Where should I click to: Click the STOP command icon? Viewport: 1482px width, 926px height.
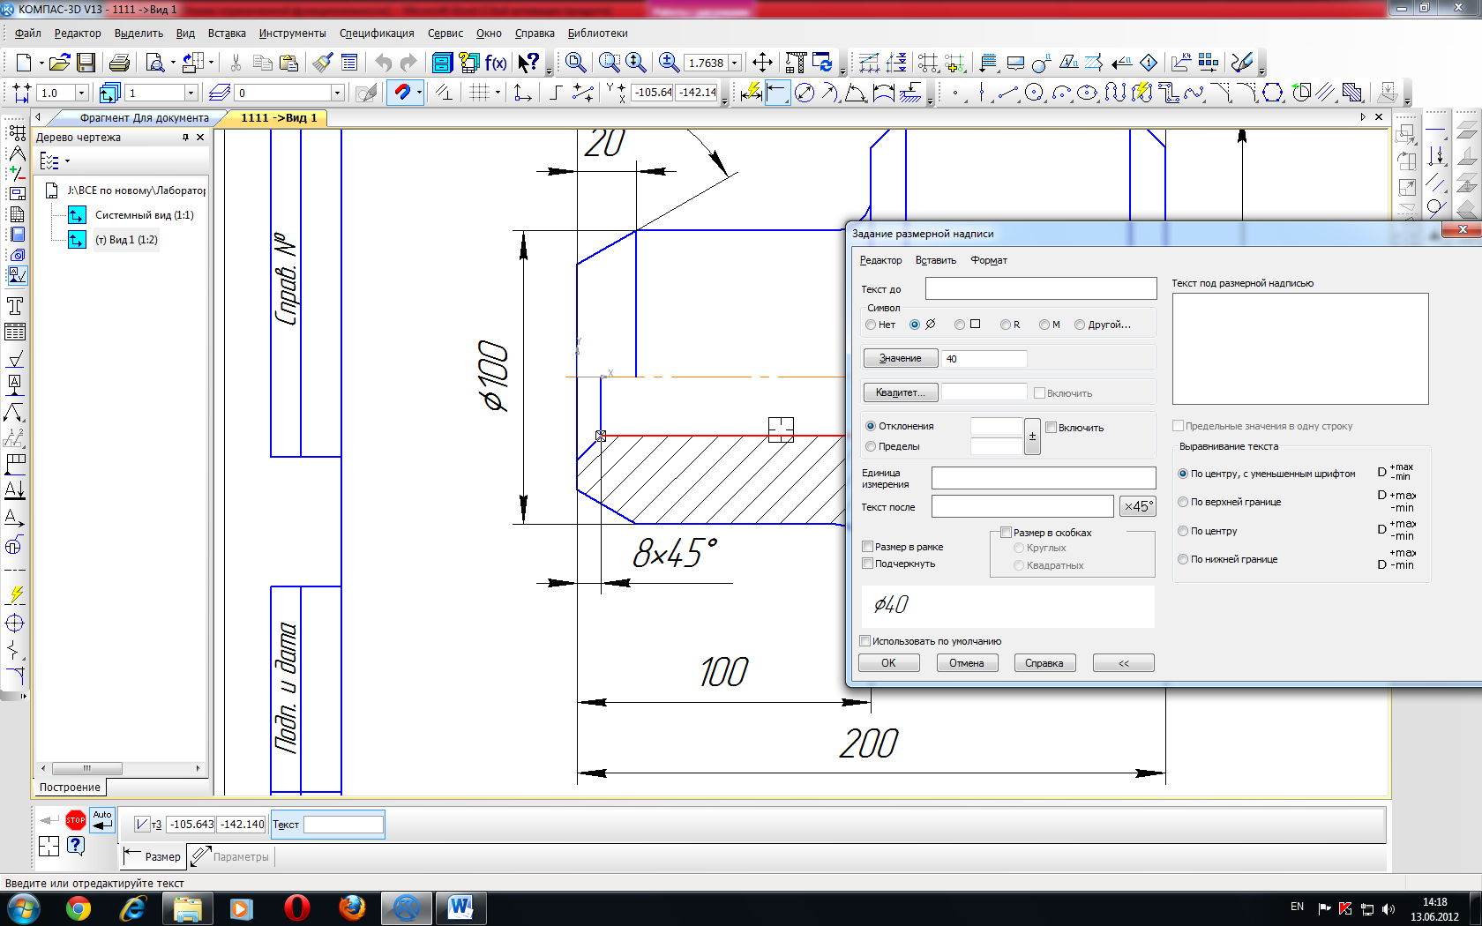click(76, 820)
